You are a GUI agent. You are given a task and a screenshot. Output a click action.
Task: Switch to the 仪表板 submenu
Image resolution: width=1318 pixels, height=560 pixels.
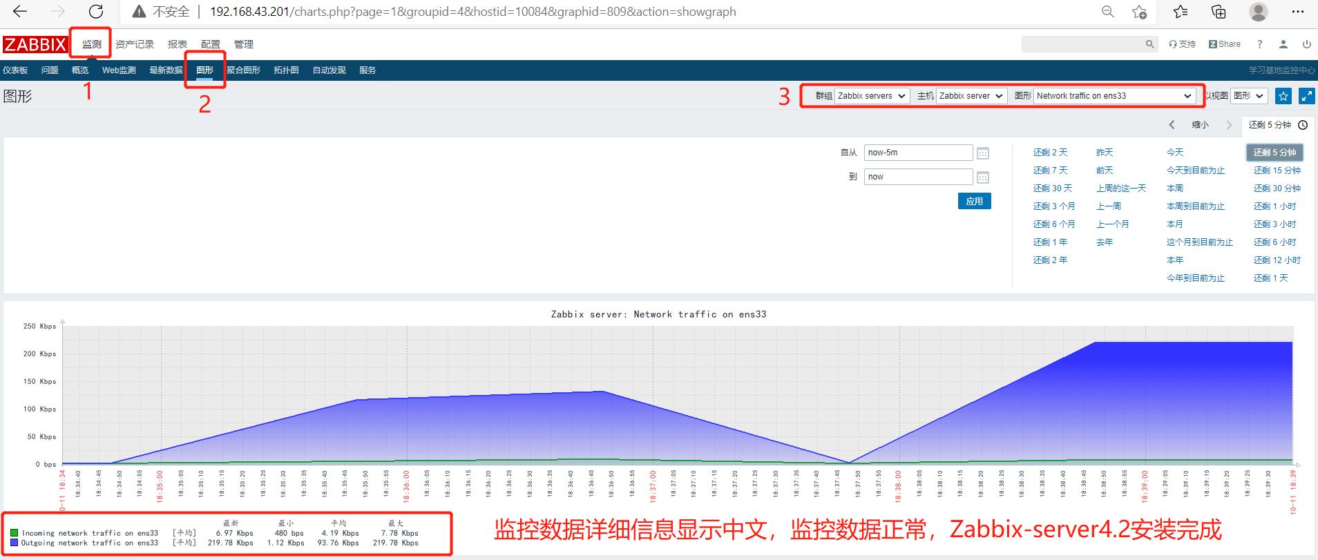[x=15, y=70]
